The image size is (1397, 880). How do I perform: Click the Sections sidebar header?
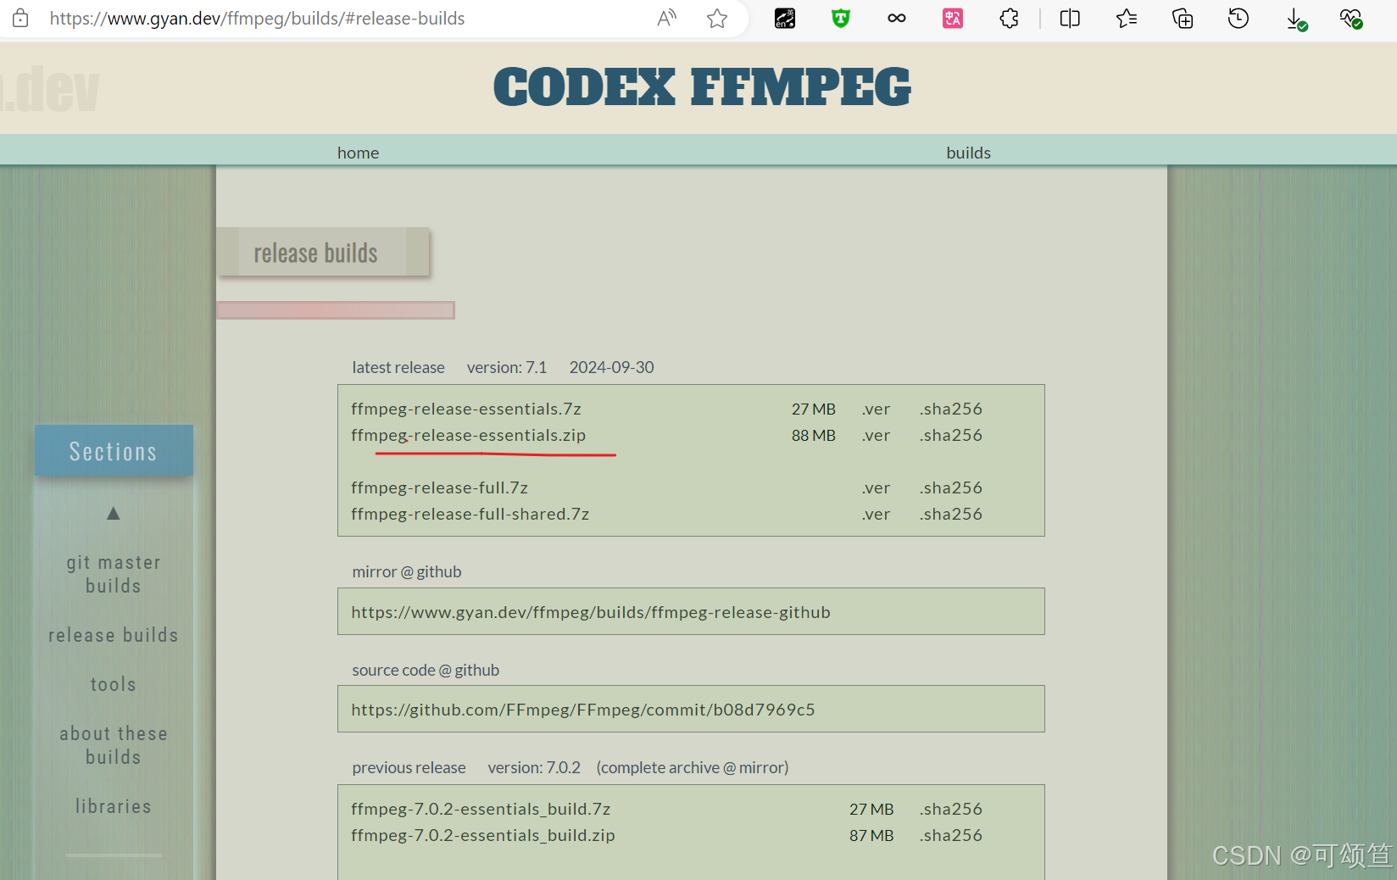coord(114,451)
